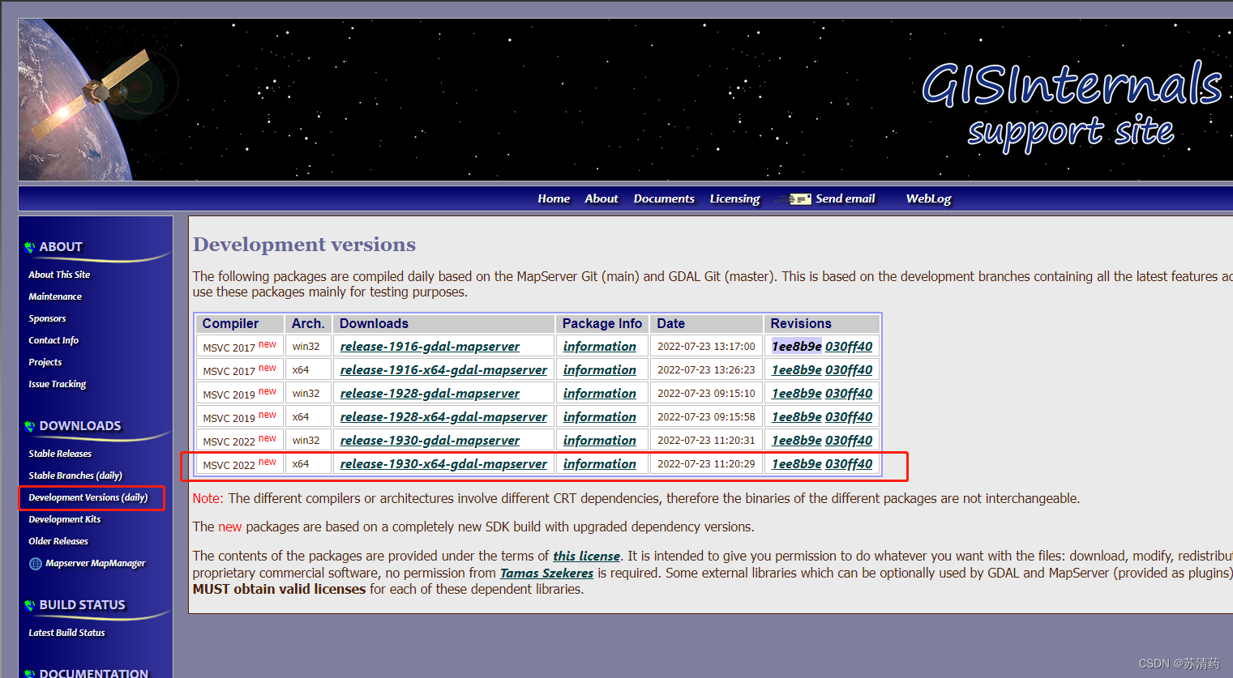The width and height of the screenshot is (1233, 678).
Task: Click the Package Info column header
Action: (602, 324)
